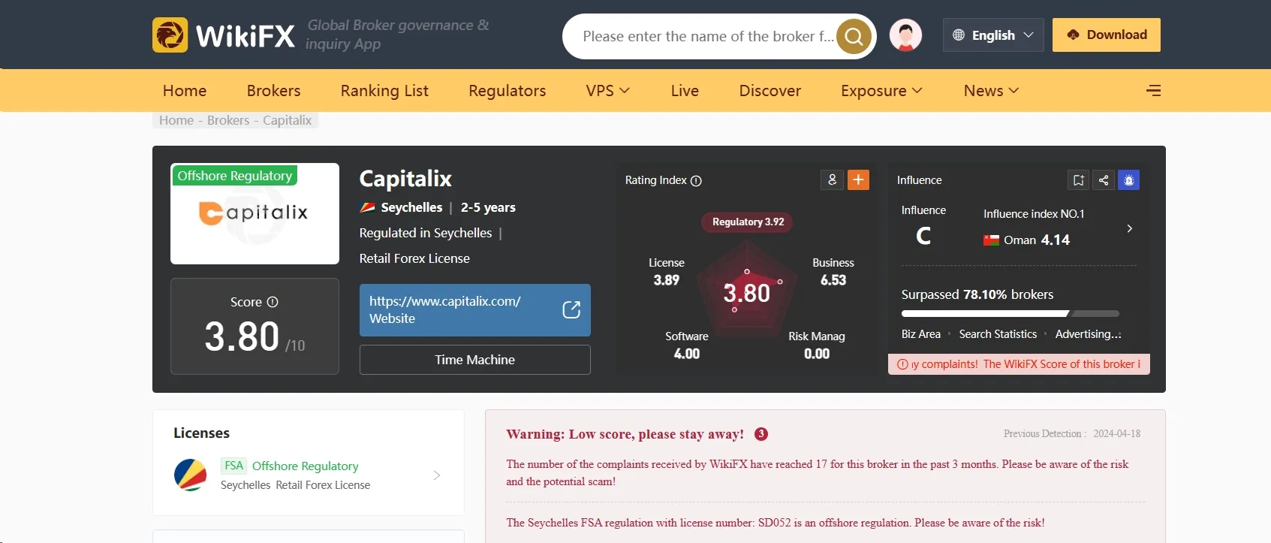Image resolution: width=1271 pixels, height=543 pixels.
Task: Click the Surpassed brokers progress bar
Action: 1010,314
